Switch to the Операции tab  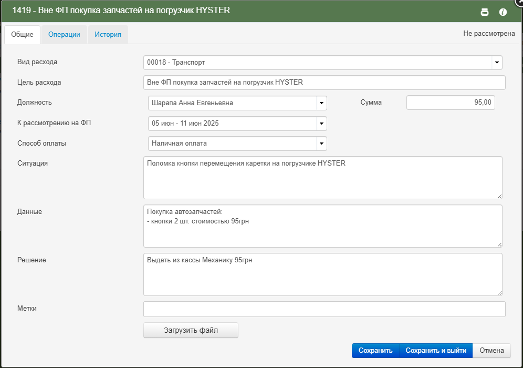[64, 34]
